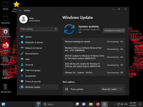
Task: Click the VMware, Inc. System 9.8.18.0 entry
Action: 94,72
